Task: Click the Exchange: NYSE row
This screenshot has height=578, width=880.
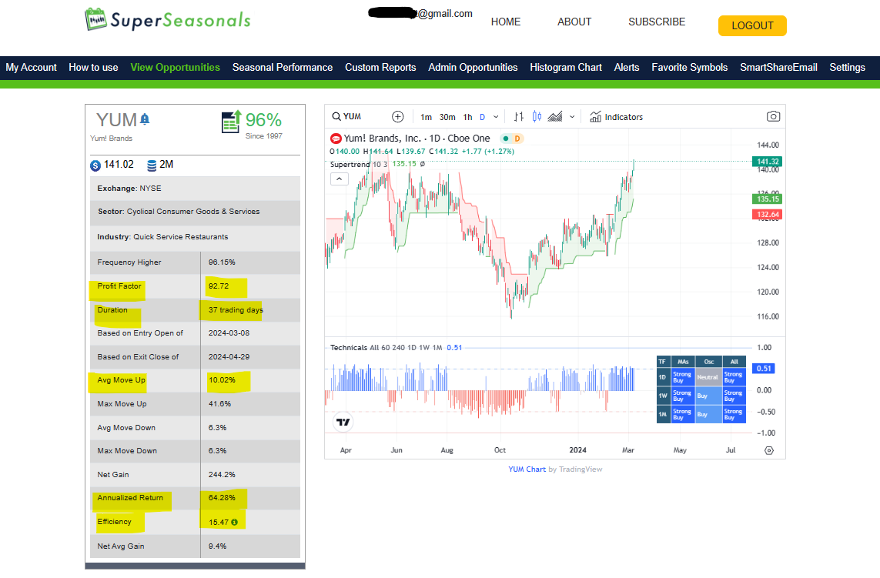Action: coord(195,189)
